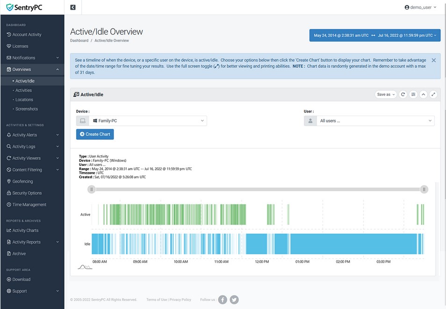The image size is (446, 309).
Task: Click the left handle of timeline range slider
Action: 92,189
